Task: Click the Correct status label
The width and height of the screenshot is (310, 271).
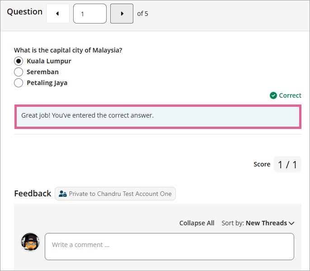Action: click(x=290, y=95)
